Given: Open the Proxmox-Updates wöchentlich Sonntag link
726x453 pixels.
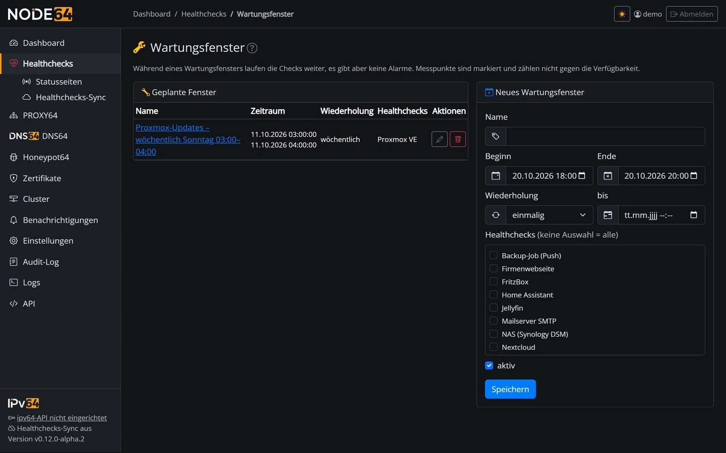Looking at the screenshot, I should coord(188,140).
